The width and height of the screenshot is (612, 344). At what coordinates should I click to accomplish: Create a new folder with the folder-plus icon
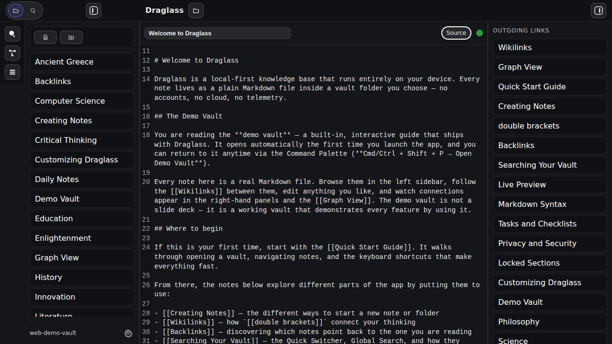(x=71, y=37)
